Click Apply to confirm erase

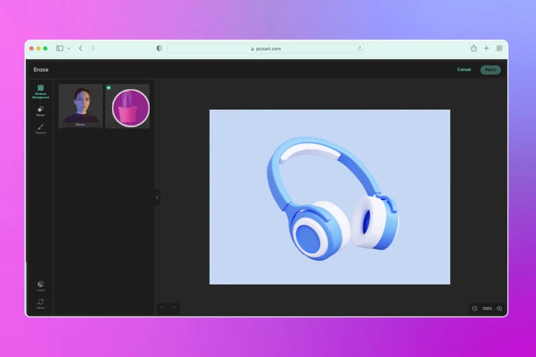pyautogui.click(x=490, y=69)
